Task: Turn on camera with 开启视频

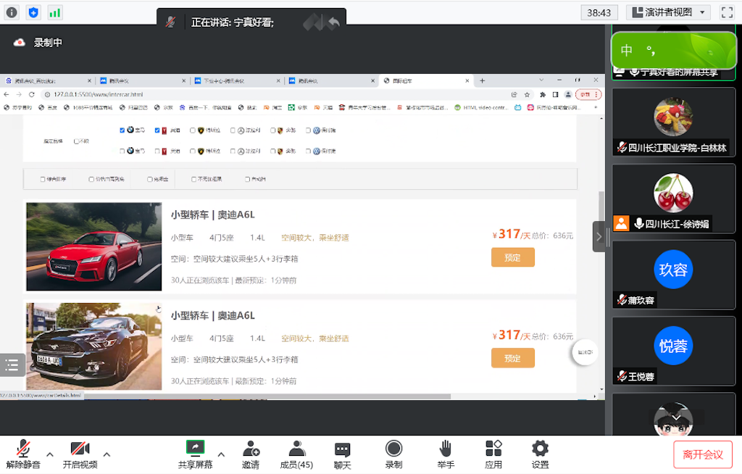Action: [80, 454]
